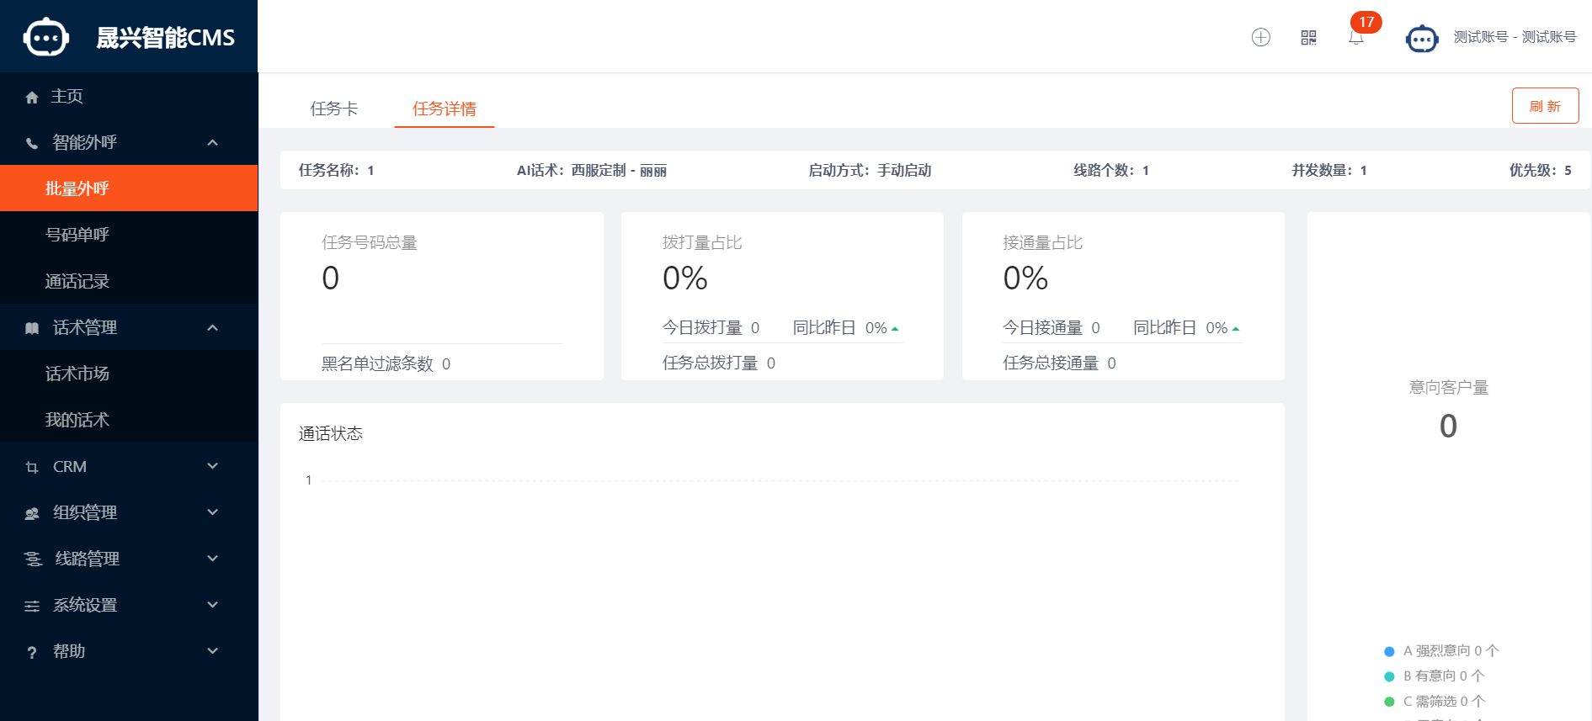Click the 今日拨打量 label

coord(702,327)
